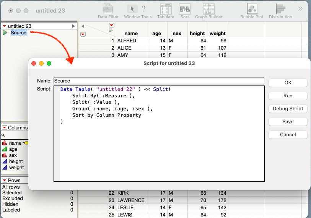Run Source script with green triangle

[5, 33]
